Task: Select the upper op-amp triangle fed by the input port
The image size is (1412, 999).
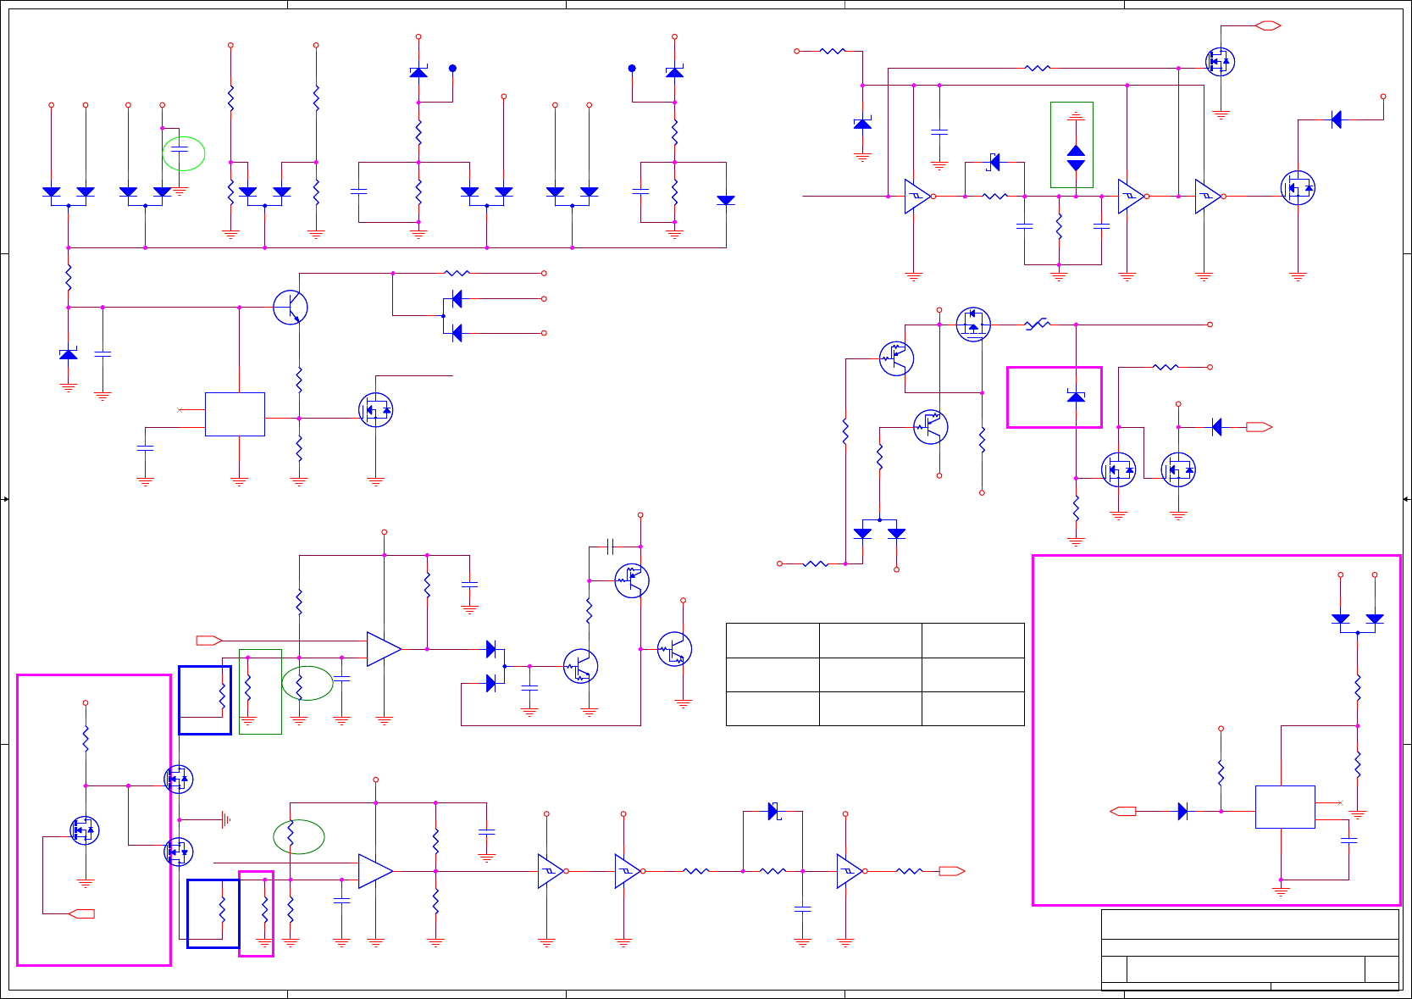Action: pos(384,649)
